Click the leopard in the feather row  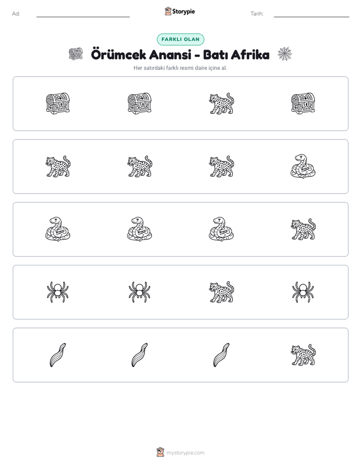point(303,355)
